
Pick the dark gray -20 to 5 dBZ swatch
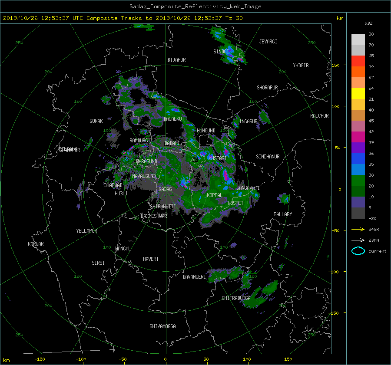click(358, 213)
